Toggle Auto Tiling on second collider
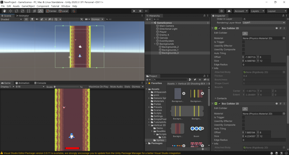The image size is (289, 155). (x=244, y=129)
